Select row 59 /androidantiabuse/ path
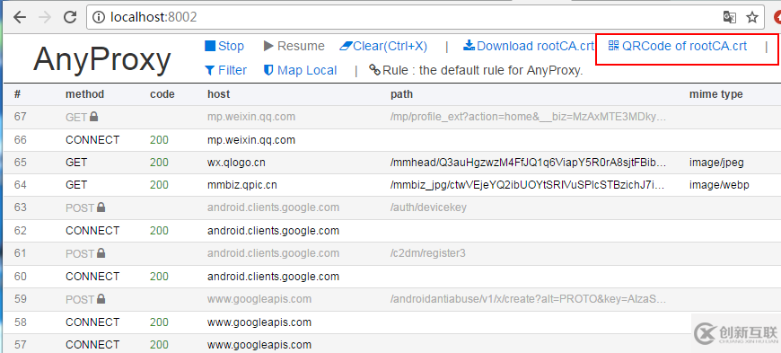Viewport: 781px width, 353px height. coord(528,299)
